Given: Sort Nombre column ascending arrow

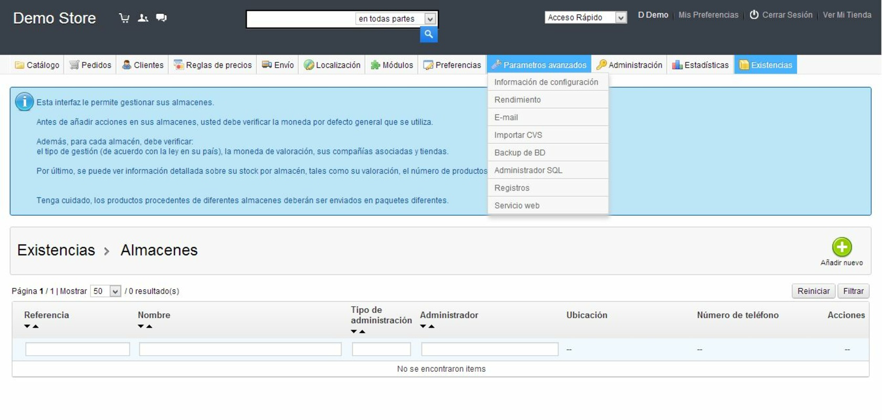Looking at the screenshot, I should coord(149,327).
